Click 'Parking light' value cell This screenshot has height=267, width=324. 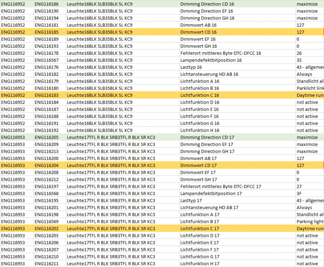point(310,222)
